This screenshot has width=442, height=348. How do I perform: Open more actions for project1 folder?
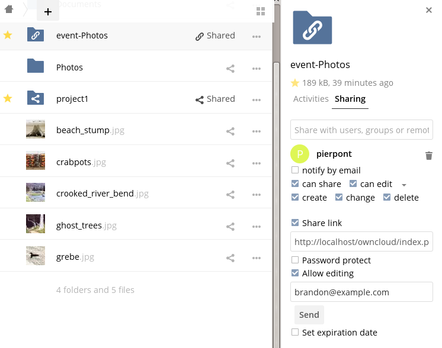pos(257,99)
